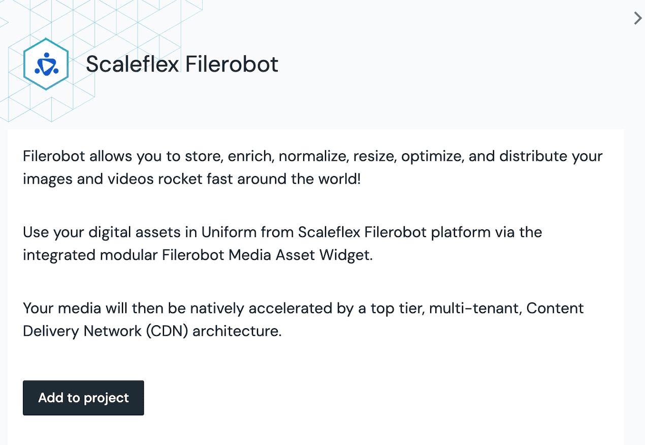Viewport: 645px width, 445px height.
Task: Click the line "images and videos rocket fast"
Action: [x=191, y=179]
